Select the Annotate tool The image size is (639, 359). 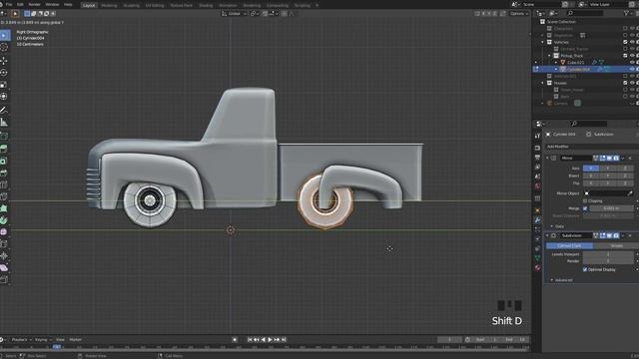[x=4, y=110]
